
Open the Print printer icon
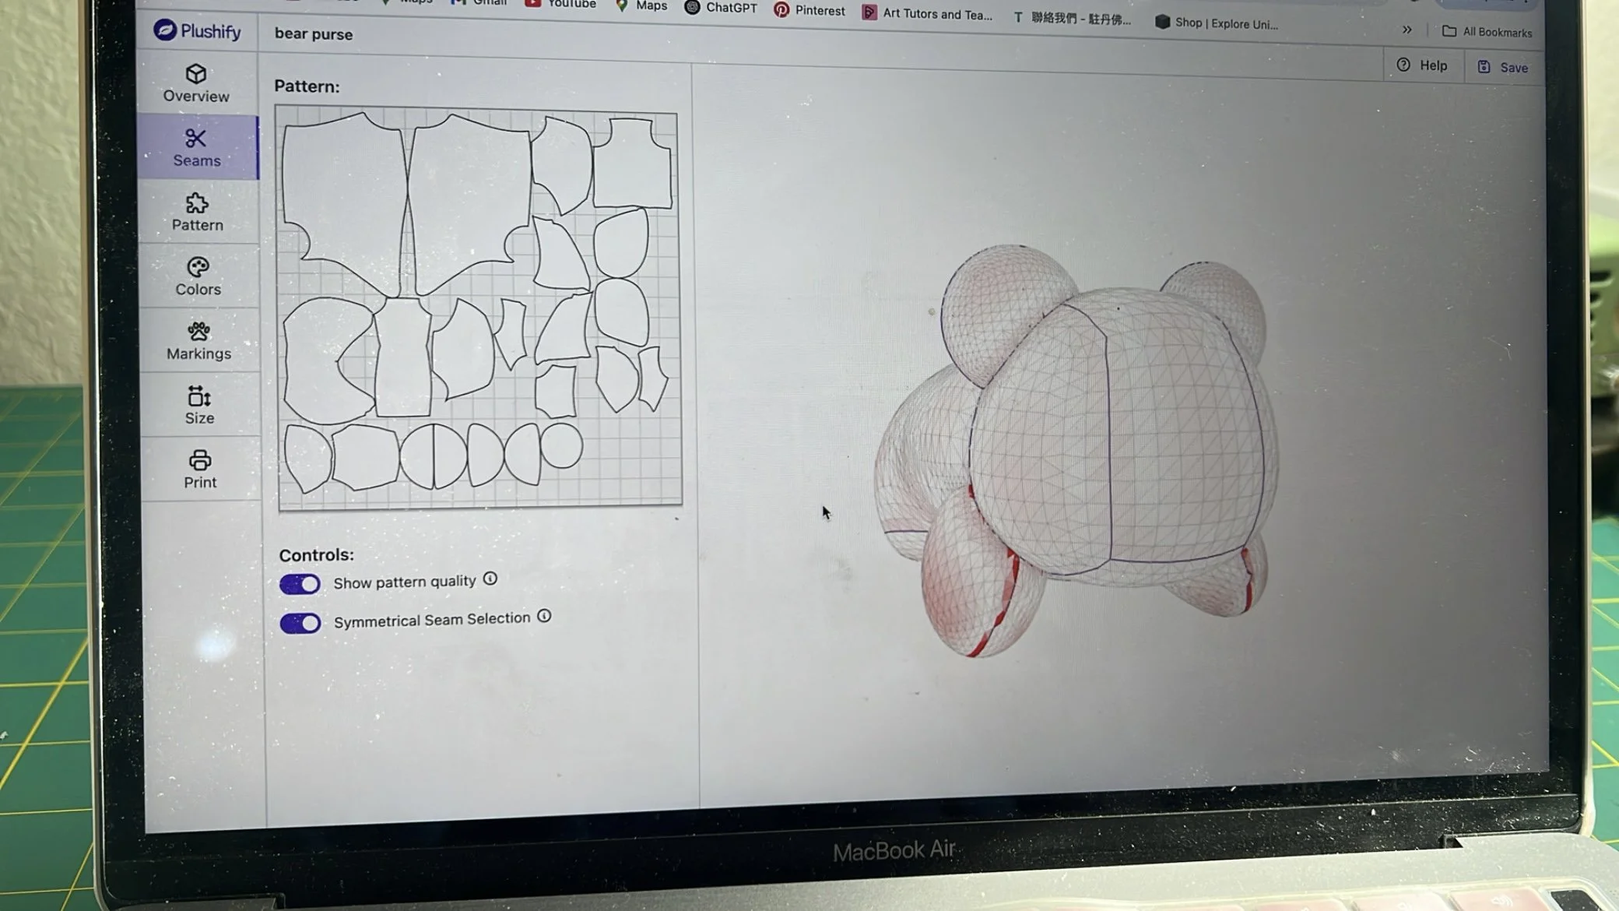coord(200,461)
